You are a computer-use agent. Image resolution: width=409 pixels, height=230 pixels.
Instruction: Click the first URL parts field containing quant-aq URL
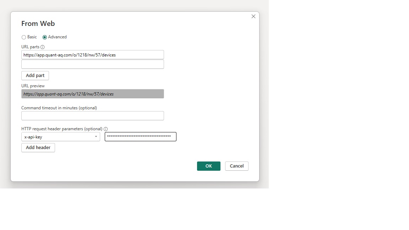[92, 55]
